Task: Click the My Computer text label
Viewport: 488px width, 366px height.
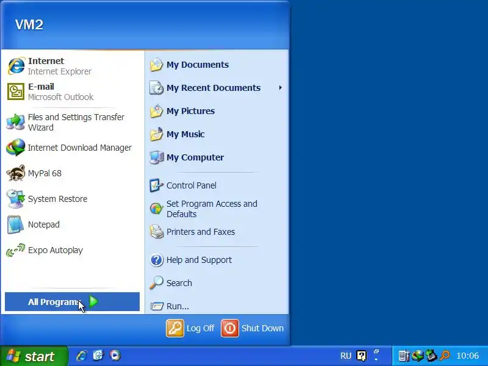Action: click(195, 157)
